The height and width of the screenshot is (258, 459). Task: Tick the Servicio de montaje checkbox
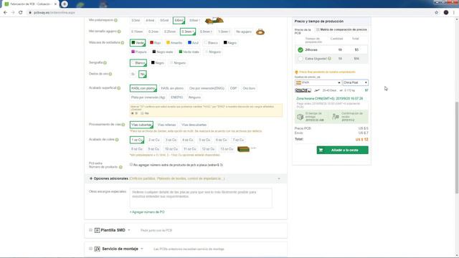[90, 249]
